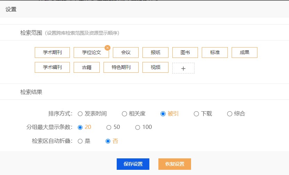Select the 特色期刊 scope tag
Screen dimensions: 289x175
tap(121, 67)
